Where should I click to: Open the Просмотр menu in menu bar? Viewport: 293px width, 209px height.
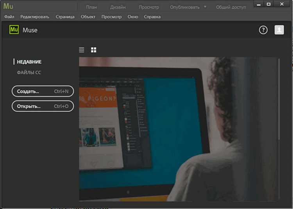[x=111, y=17]
